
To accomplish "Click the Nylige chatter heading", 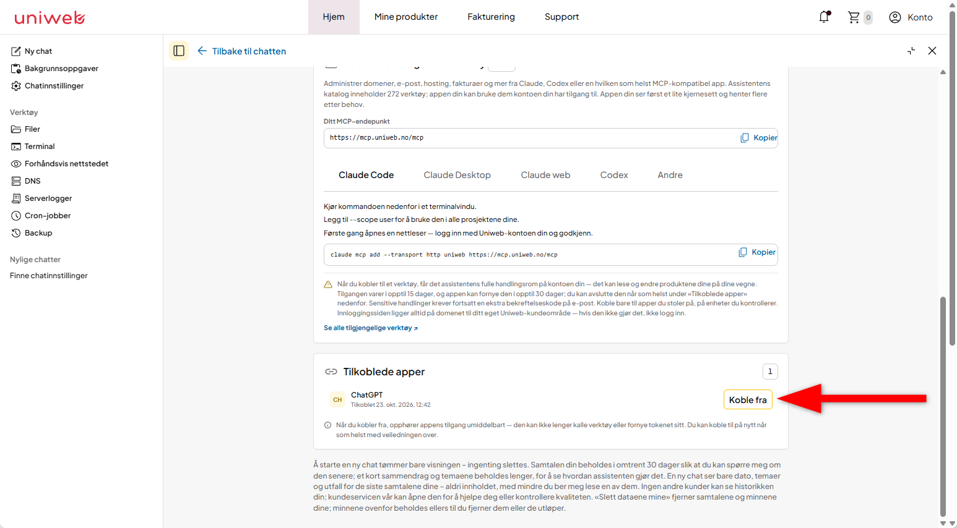I will (x=35, y=260).
